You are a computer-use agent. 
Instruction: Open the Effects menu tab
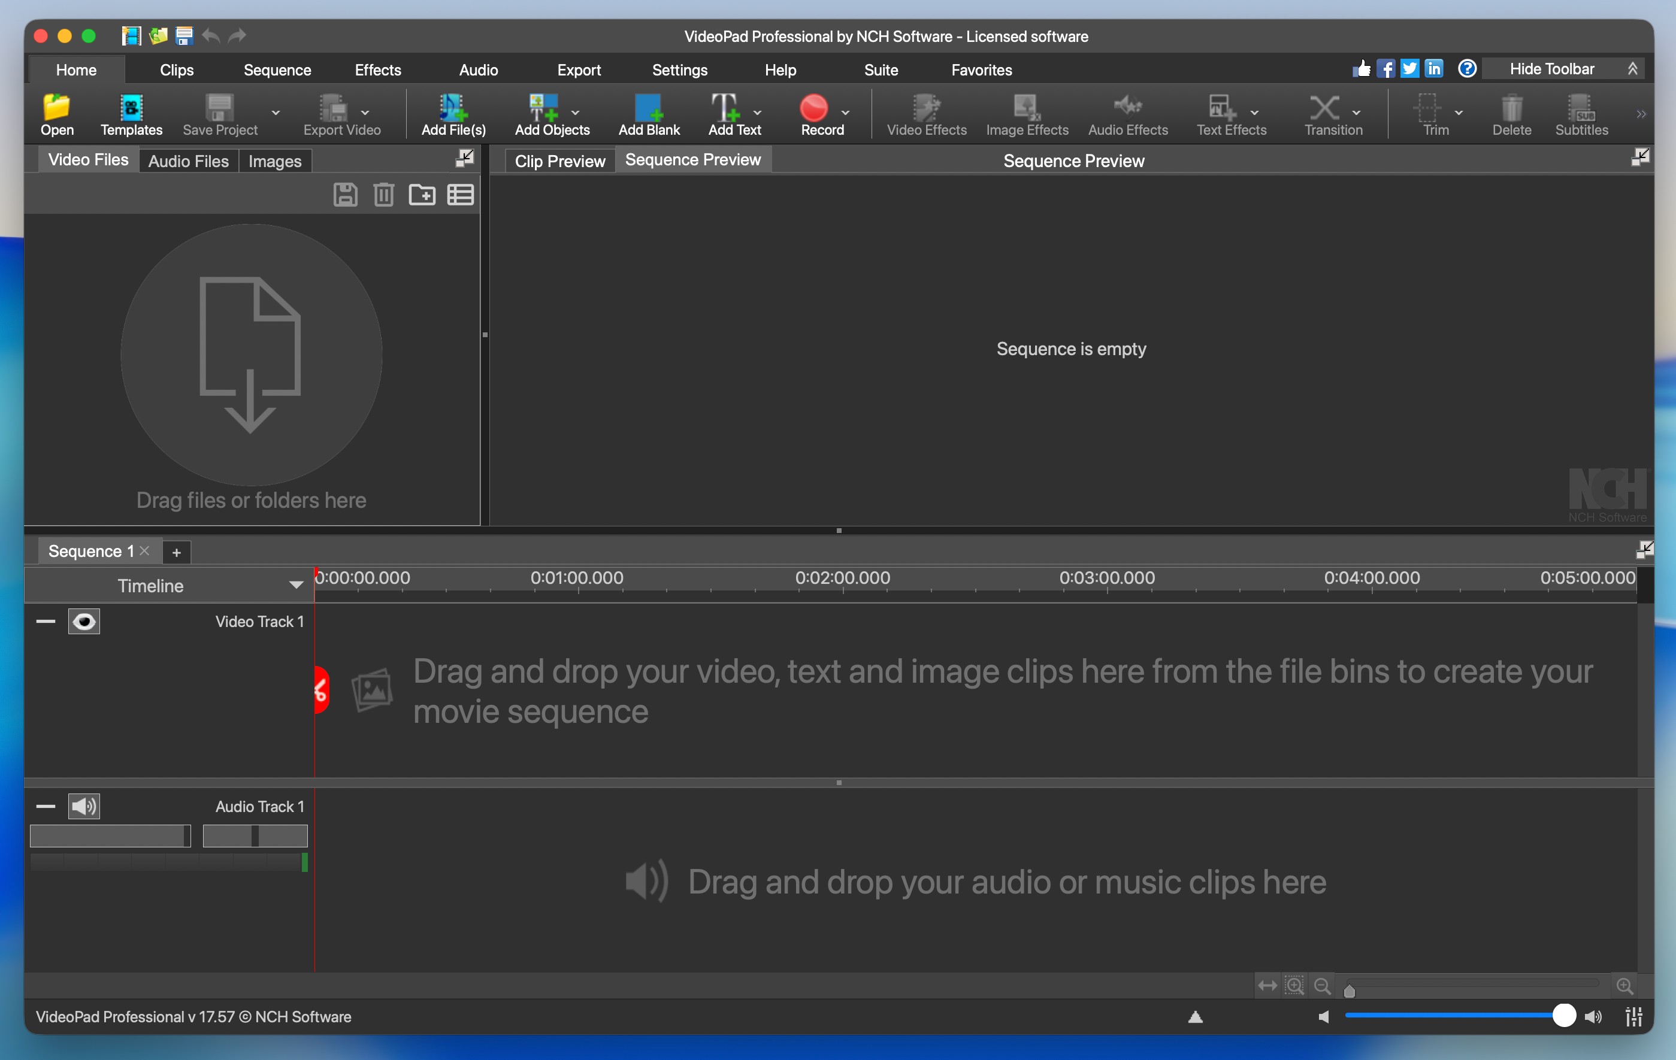tap(377, 70)
